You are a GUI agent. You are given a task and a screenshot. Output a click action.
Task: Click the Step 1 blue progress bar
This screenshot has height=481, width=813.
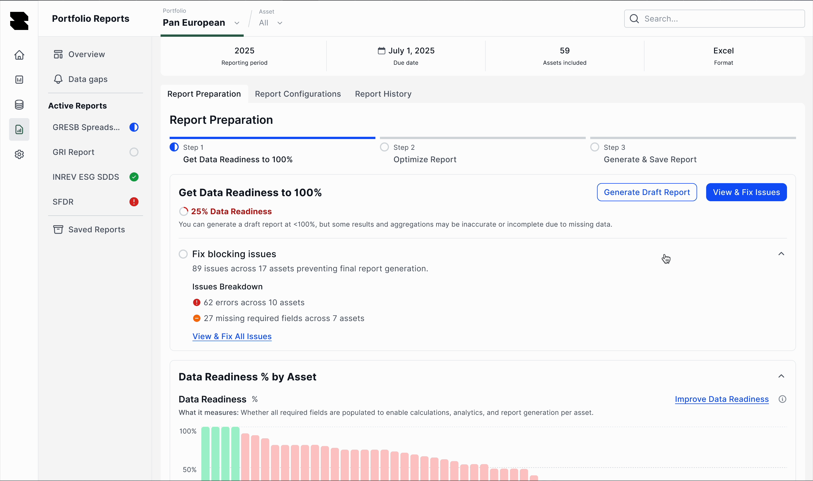272,138
